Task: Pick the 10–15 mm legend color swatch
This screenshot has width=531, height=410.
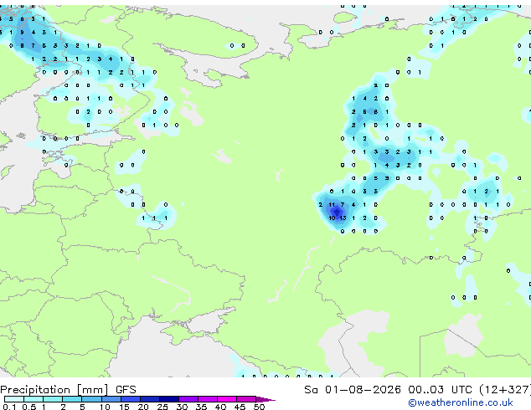Action: [111, 399]
